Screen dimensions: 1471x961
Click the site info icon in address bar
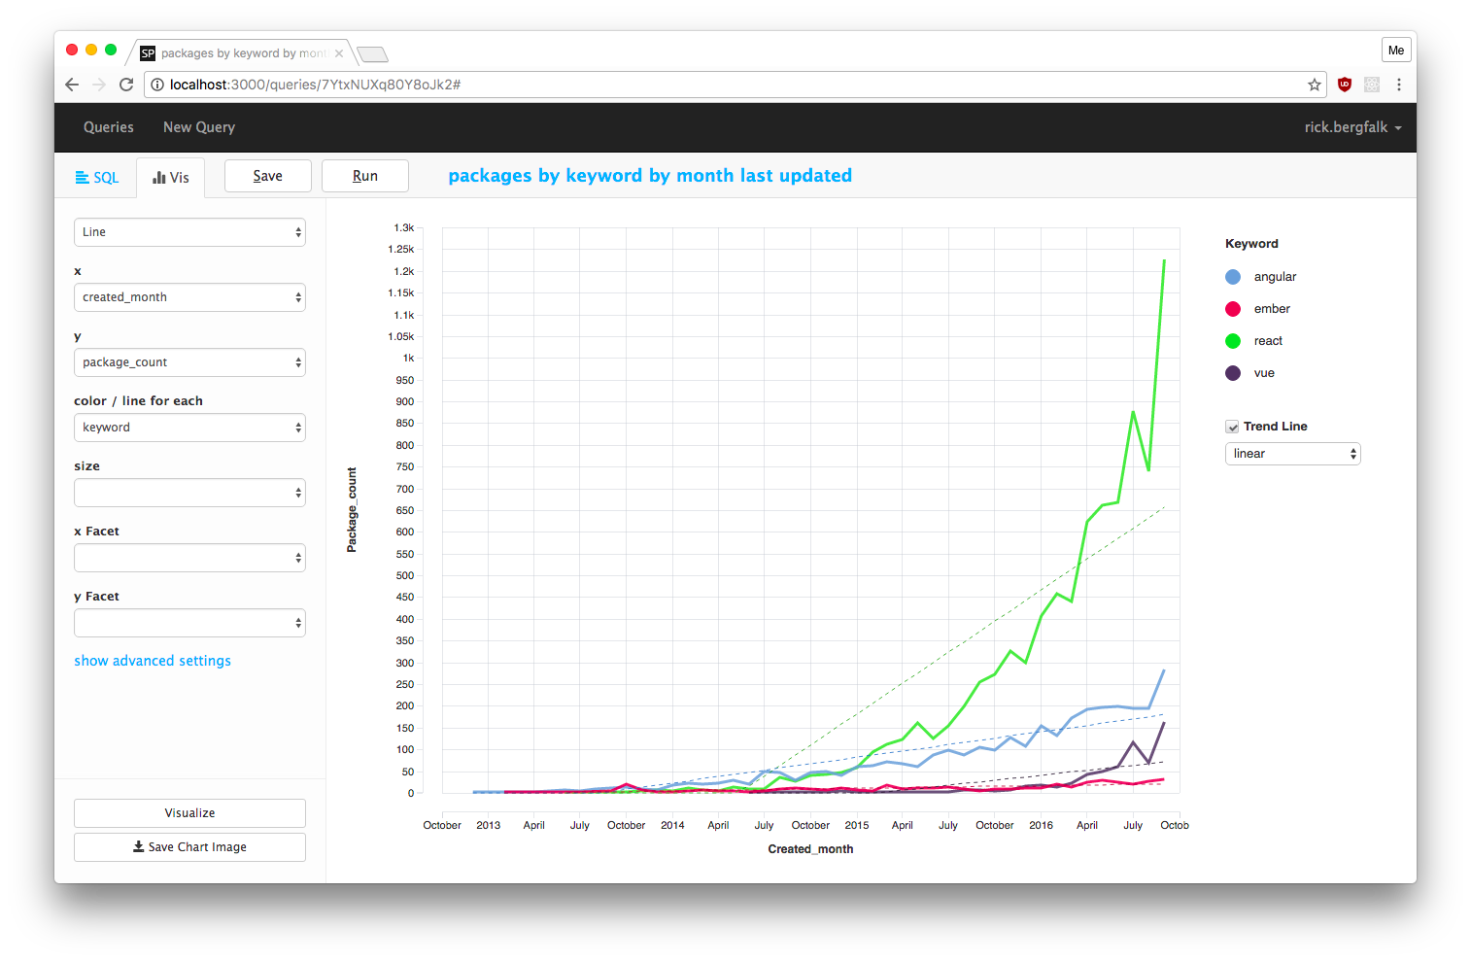click(x=157, y=85)
